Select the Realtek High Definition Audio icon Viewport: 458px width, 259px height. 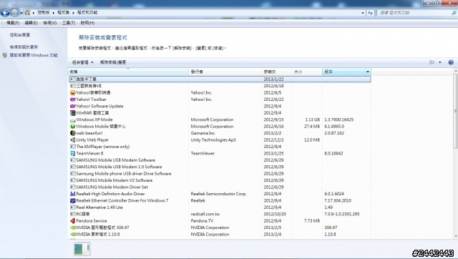[73, 194]
